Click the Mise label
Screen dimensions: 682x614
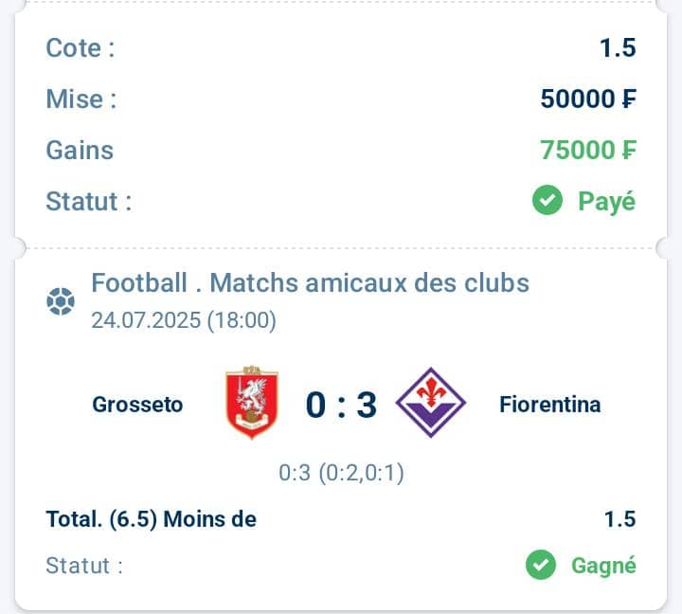(x=81, y=99)
